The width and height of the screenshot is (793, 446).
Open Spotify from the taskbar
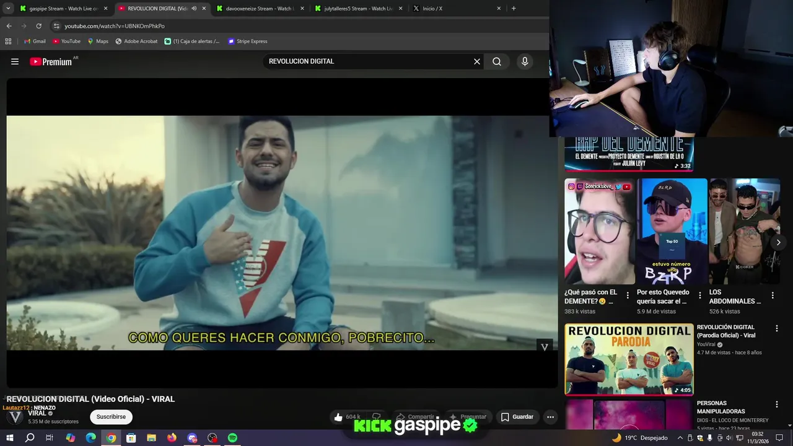point(232,438)
